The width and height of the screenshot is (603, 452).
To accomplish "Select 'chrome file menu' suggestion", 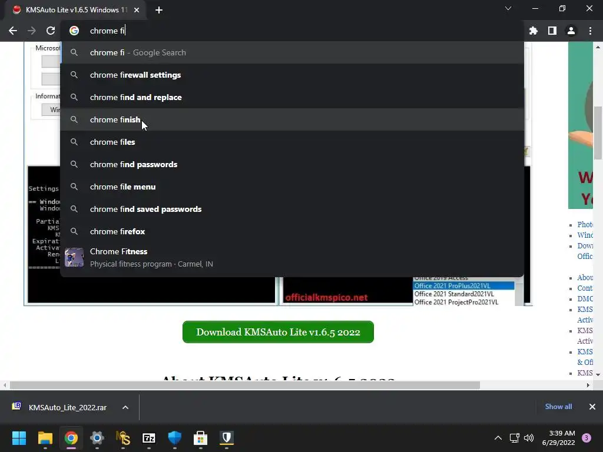I will click(292, 187).
